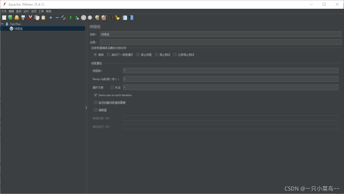Collapse the Test Plan tree node

[2, 24]
